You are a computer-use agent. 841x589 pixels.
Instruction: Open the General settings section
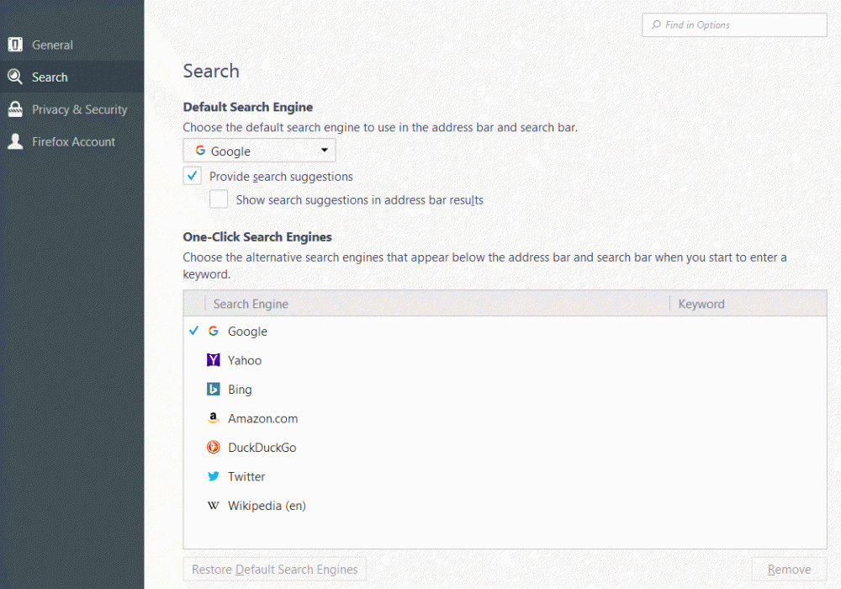52,45
